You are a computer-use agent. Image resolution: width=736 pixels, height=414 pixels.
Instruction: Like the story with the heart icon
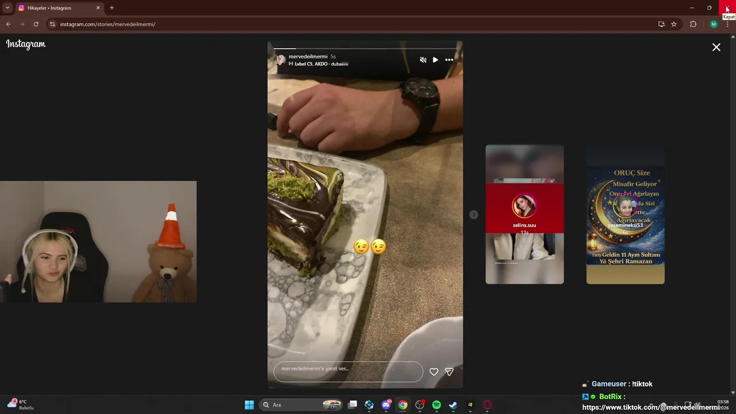coord(434,372)
